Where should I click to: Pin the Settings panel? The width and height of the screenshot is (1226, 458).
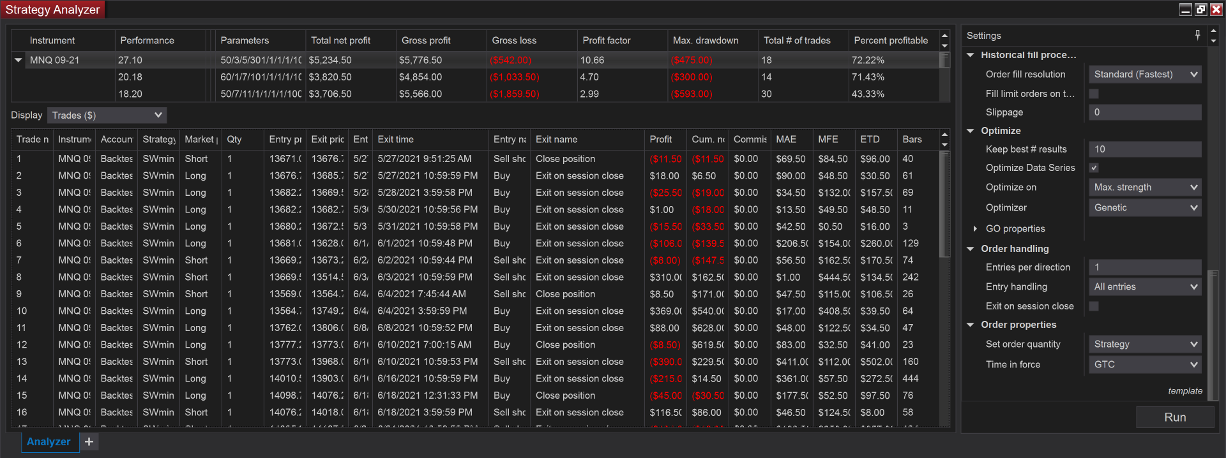(x=1197, y=35)
